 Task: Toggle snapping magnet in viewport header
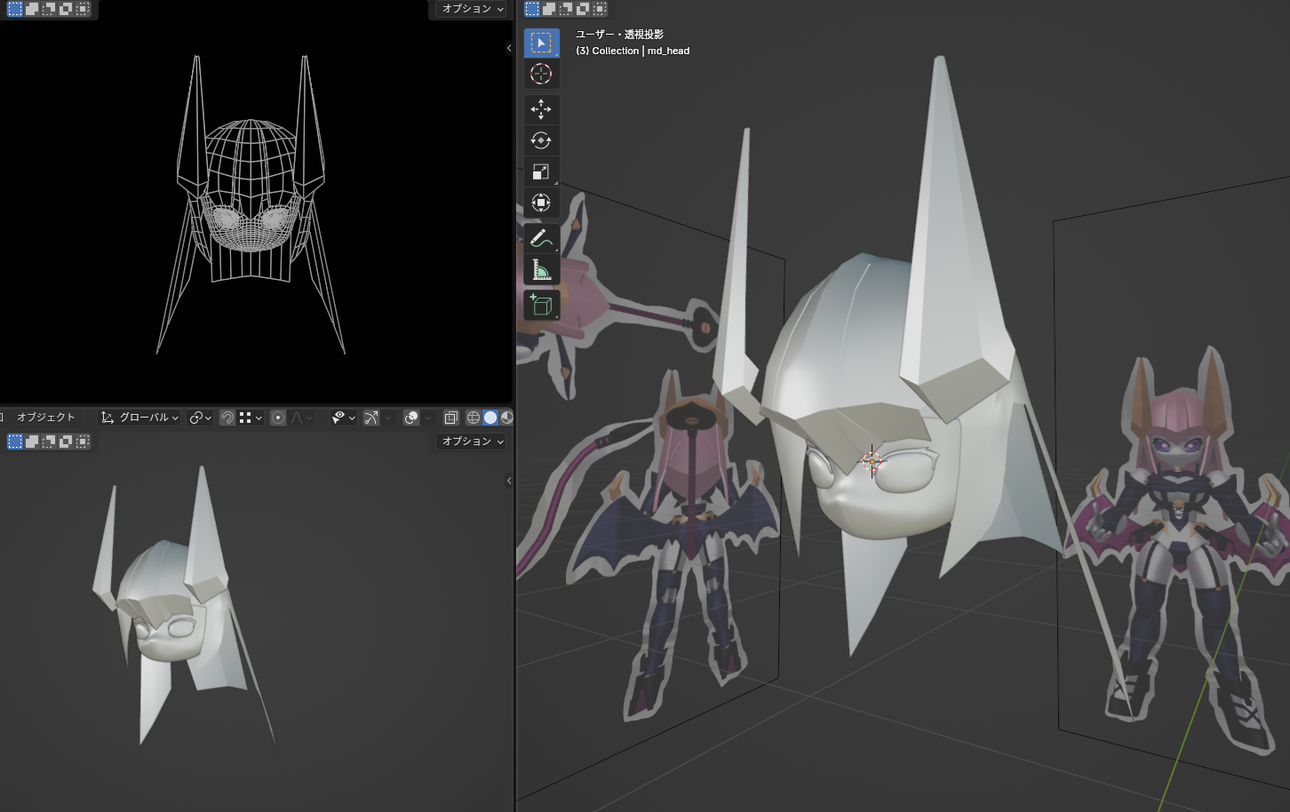227,418
